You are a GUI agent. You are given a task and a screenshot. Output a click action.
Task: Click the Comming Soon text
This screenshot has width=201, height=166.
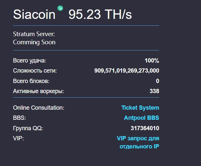coord(34,42)
